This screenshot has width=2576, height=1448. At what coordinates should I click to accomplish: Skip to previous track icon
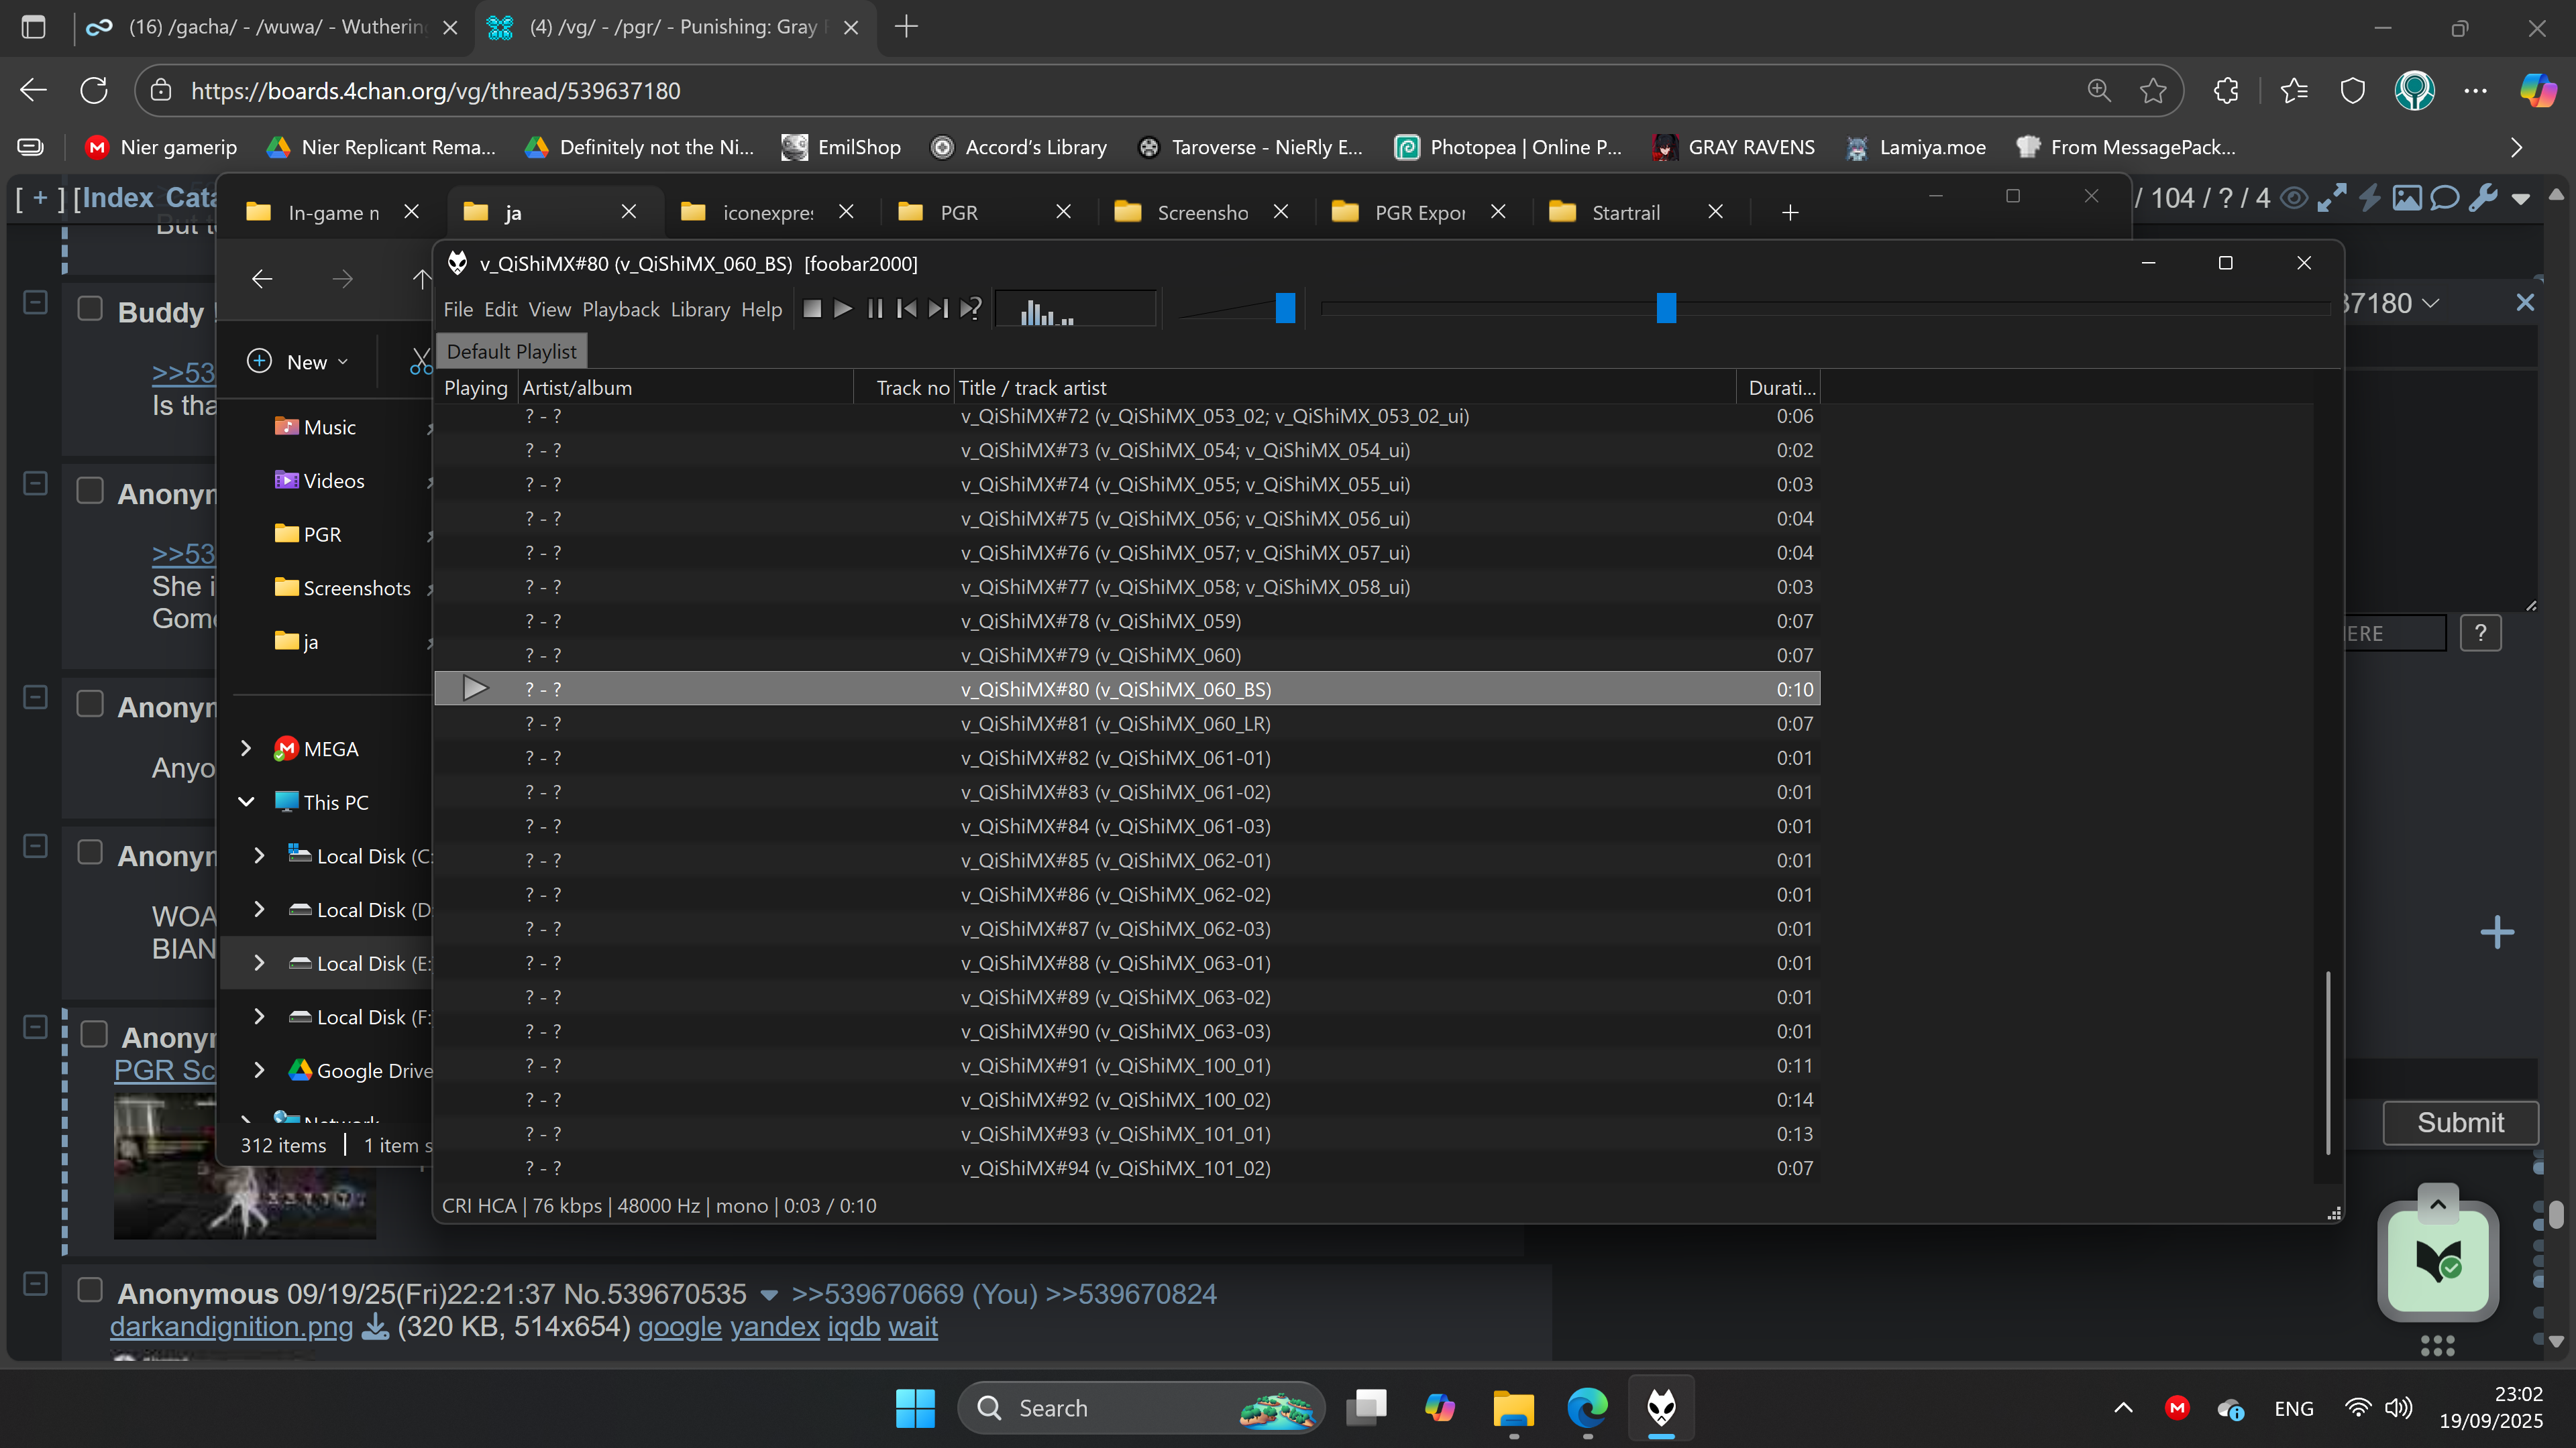906,309
